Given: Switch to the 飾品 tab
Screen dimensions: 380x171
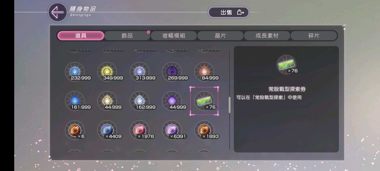Looking at the screenshot, I should point(127,36).
